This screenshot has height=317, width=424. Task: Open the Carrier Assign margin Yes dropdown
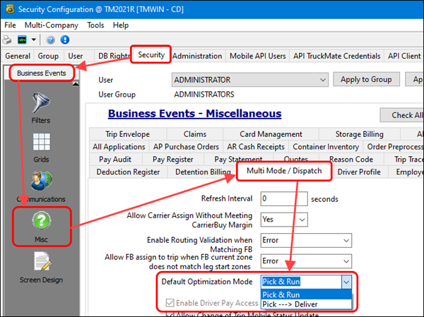click(302, 220)
